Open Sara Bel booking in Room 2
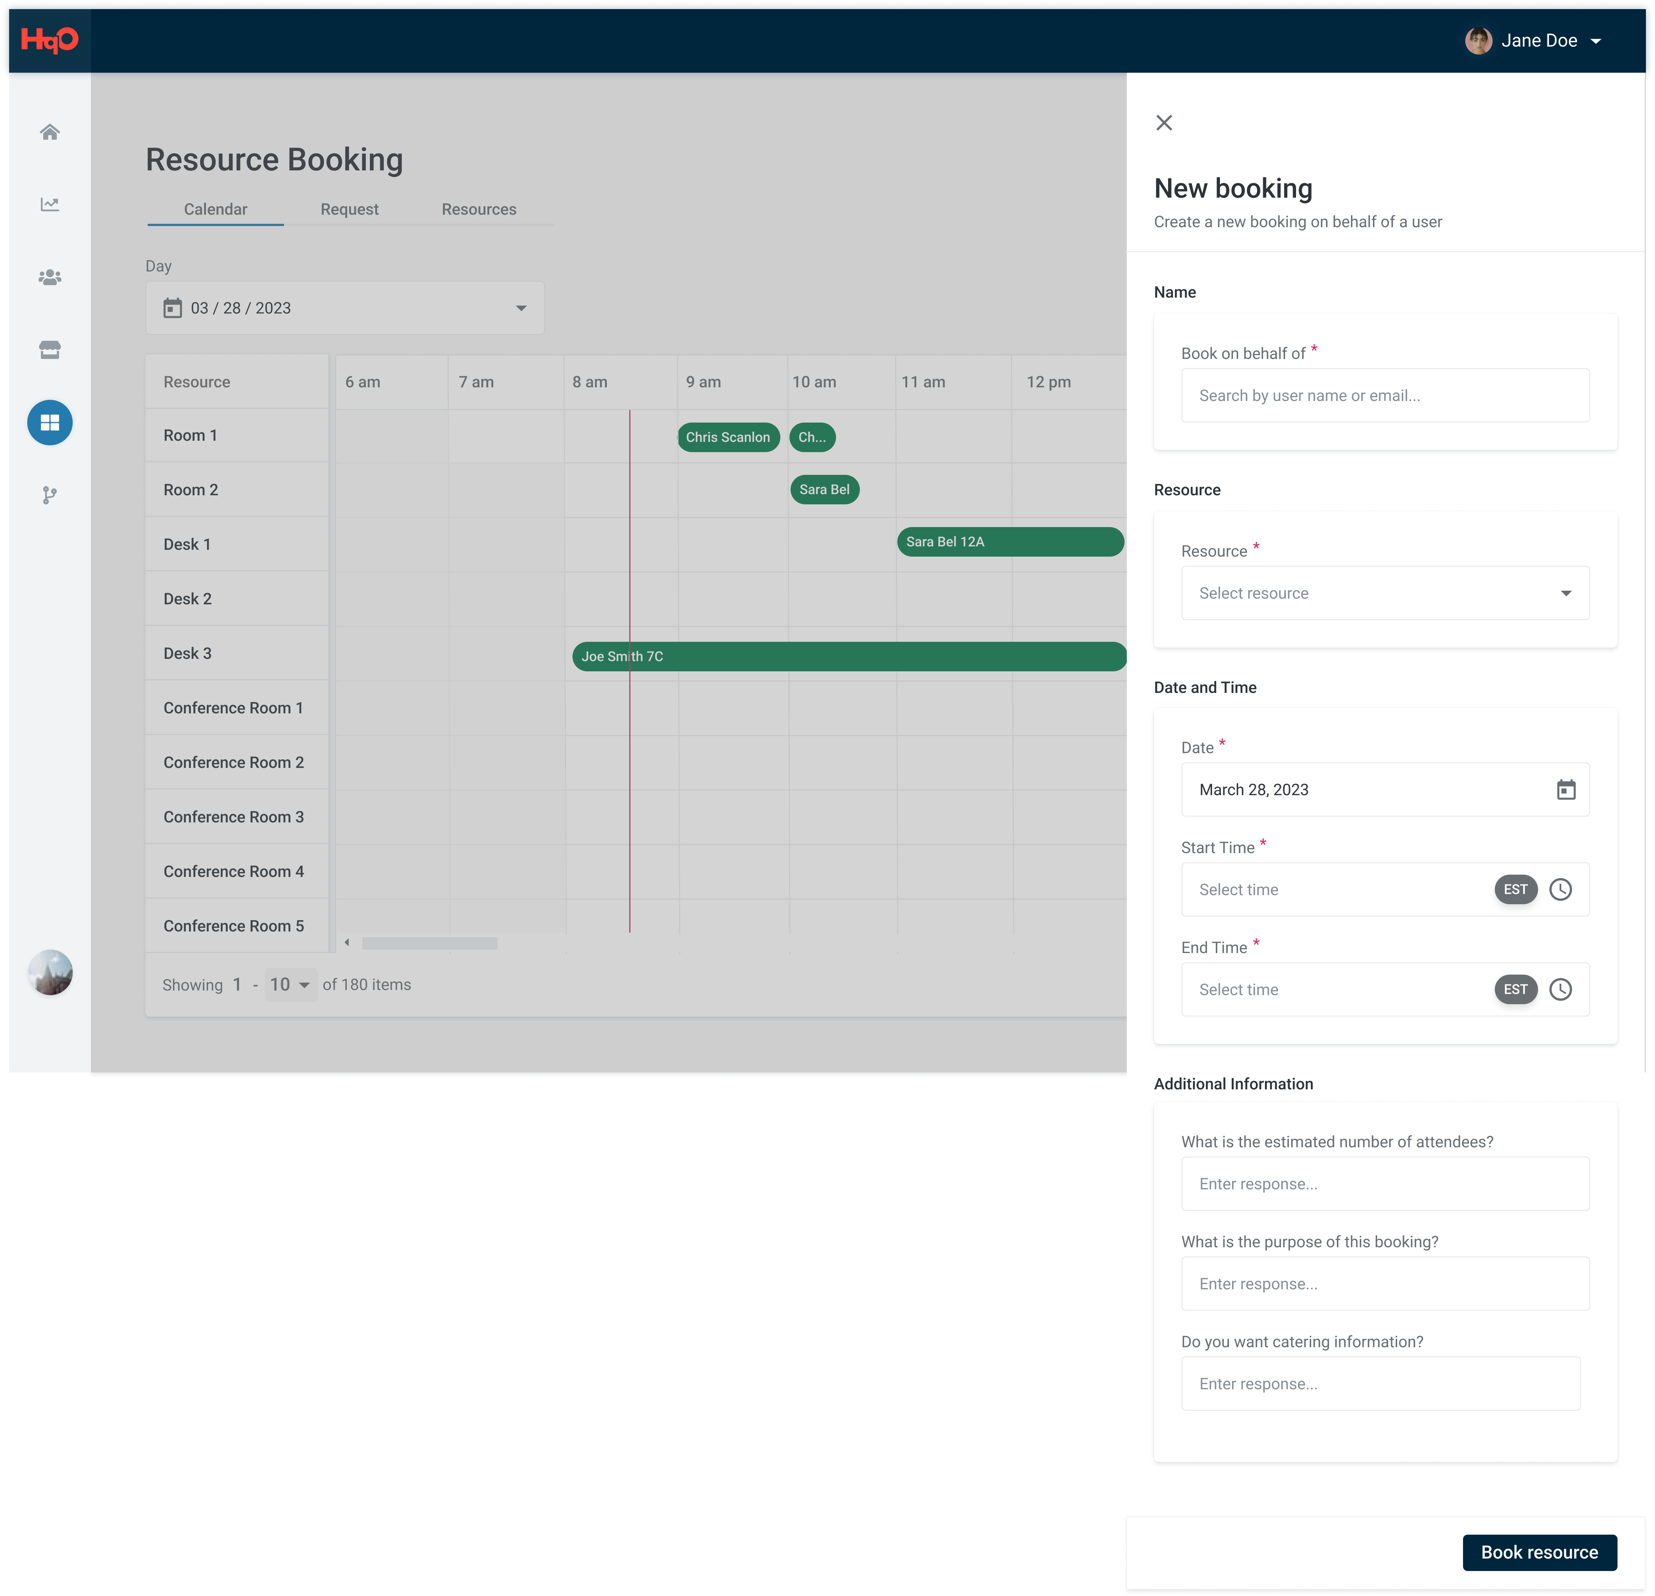The width and height of the screenshot is (1655, 1596). tap(824, 489)
